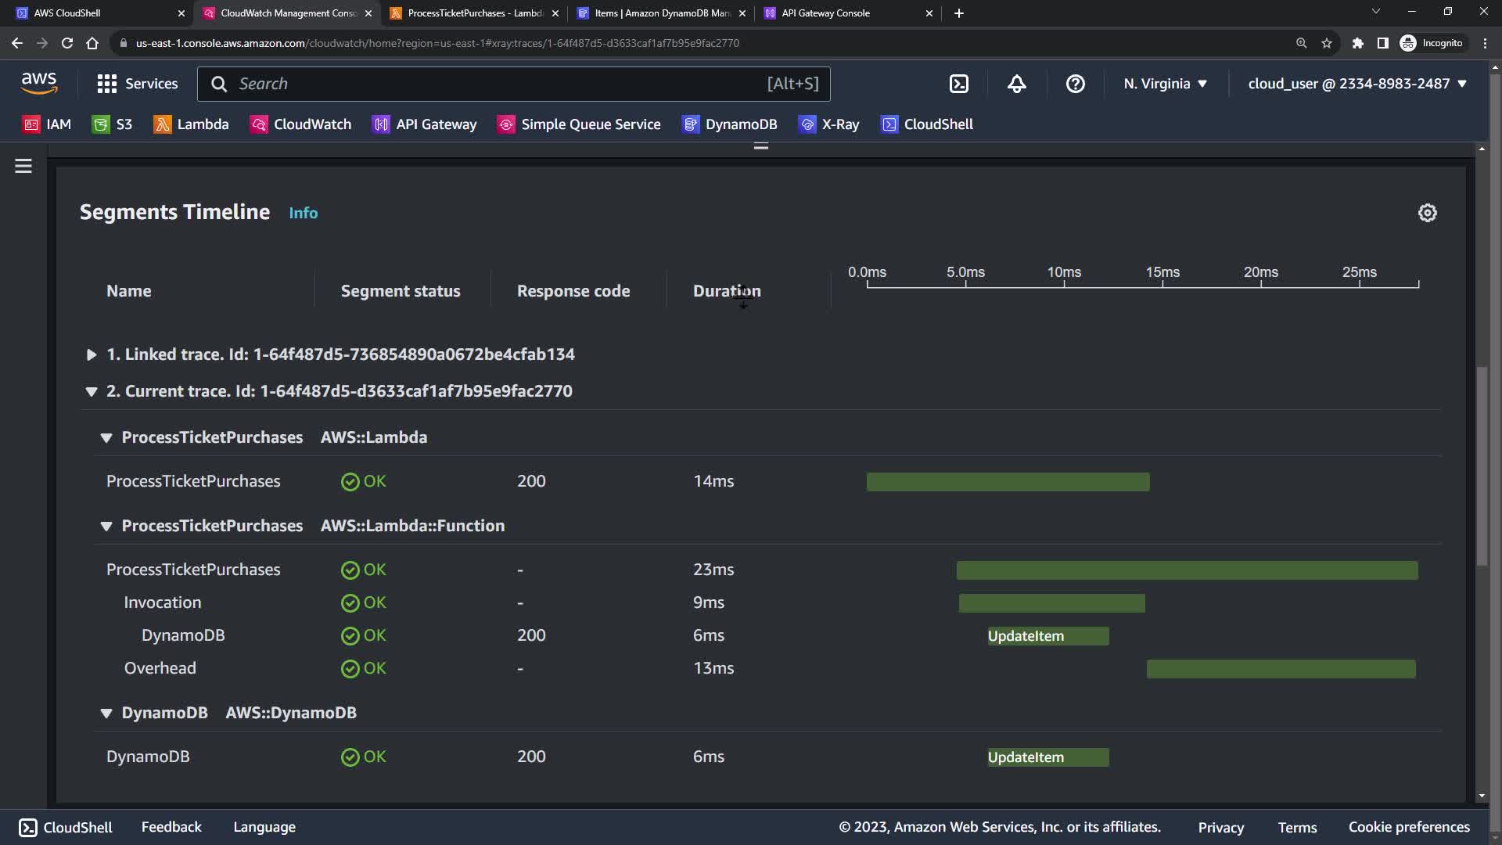Collapse the ProcessTicketPurchases AWS::Lambda::Function group

(106, 526)
